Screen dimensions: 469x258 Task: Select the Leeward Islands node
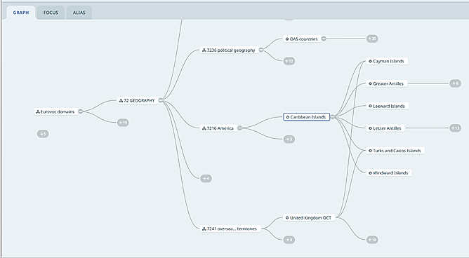point(388,106)
